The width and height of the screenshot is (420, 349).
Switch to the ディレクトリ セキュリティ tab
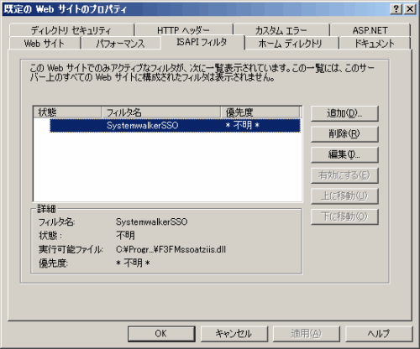tap(71, 30)
